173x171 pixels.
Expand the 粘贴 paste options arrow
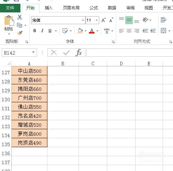pos(9,34)
